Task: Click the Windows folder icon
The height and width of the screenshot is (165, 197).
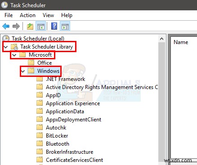Action: tap(31, 71)
